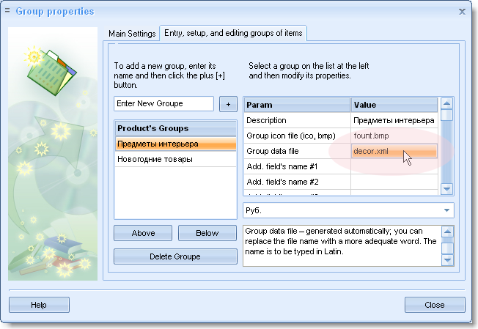
Task: Close the Group properties window with X
Action: click(x=462, y=12)
